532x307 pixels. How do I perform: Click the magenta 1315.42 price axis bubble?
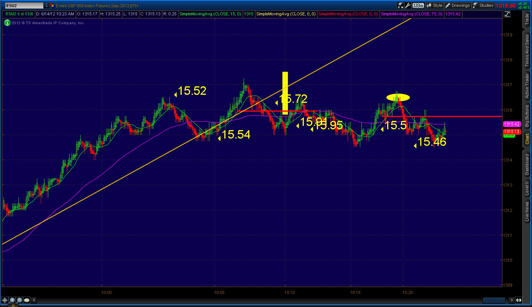(512, 124)
